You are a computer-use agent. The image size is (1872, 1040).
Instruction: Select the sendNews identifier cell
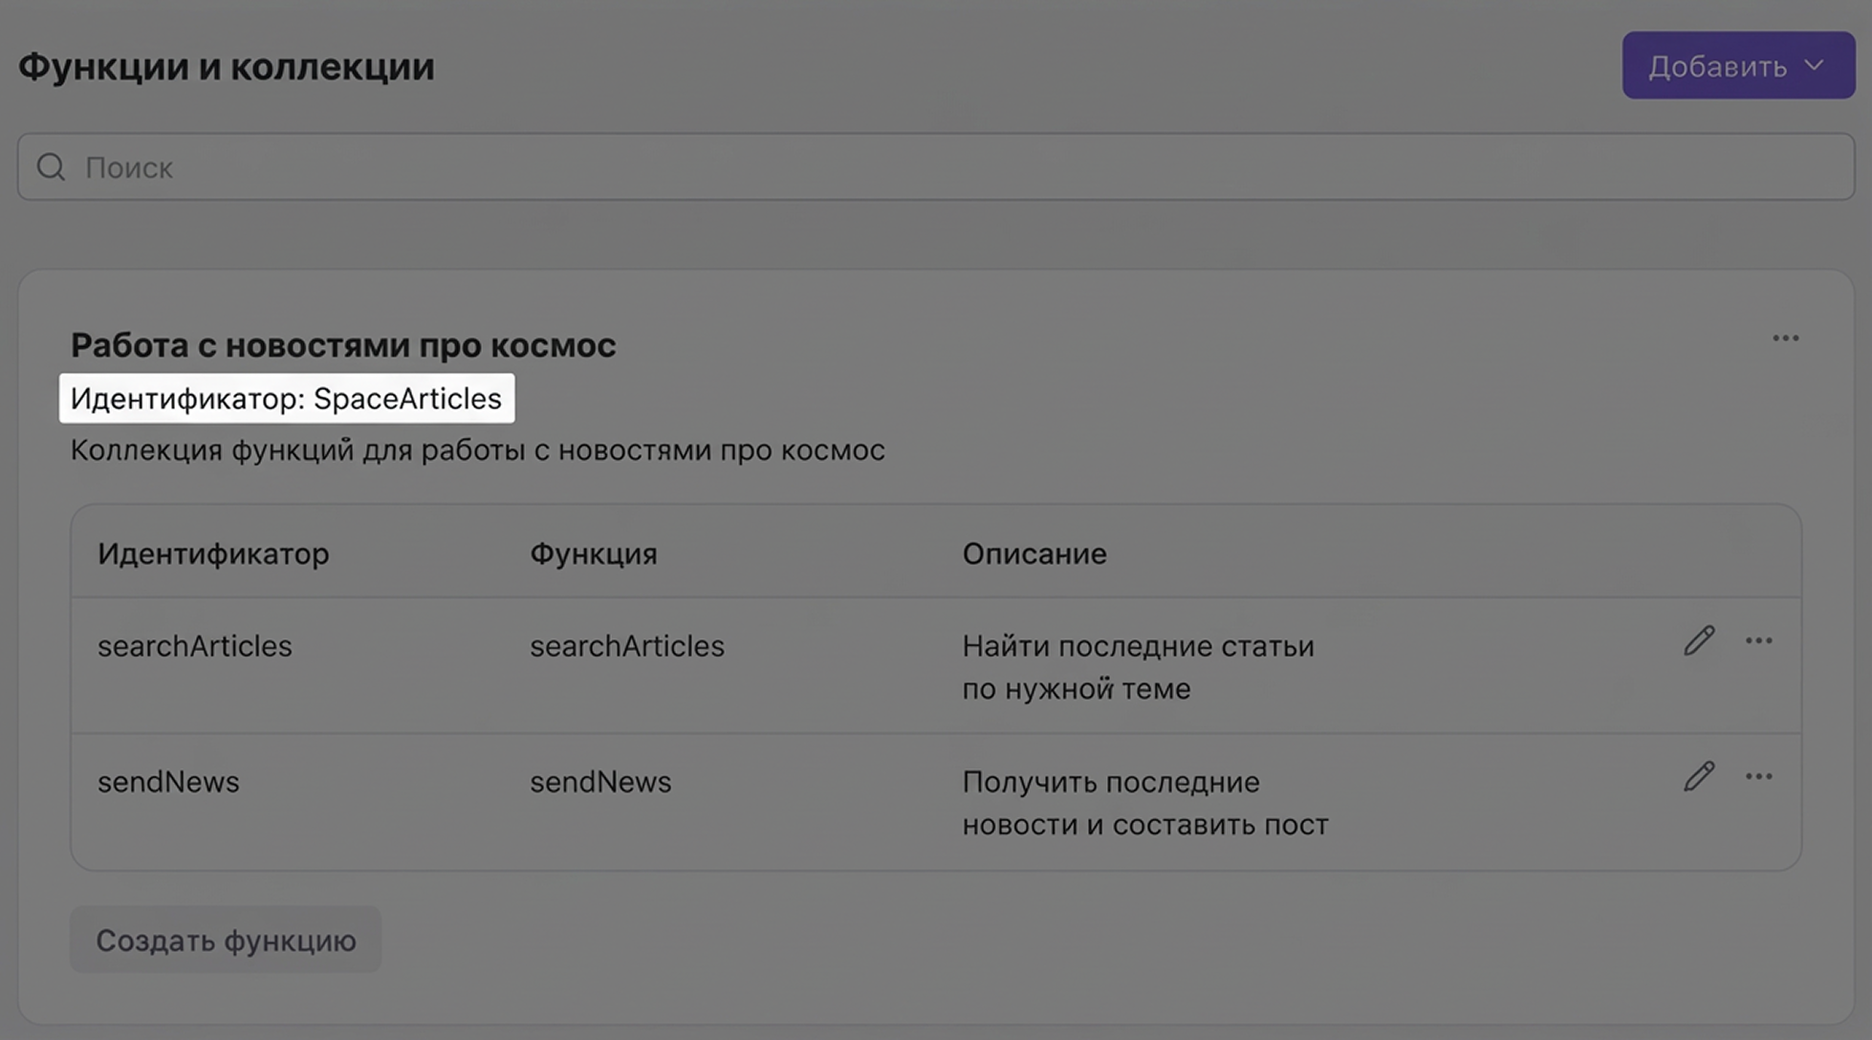168,782
